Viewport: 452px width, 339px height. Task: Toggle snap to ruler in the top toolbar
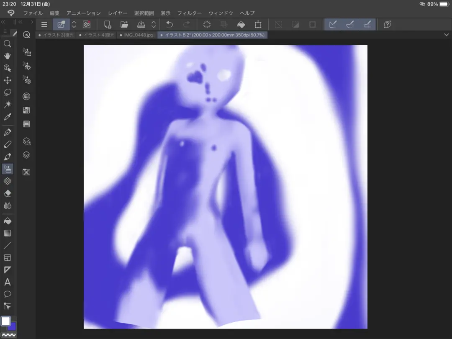click(332, 24)
